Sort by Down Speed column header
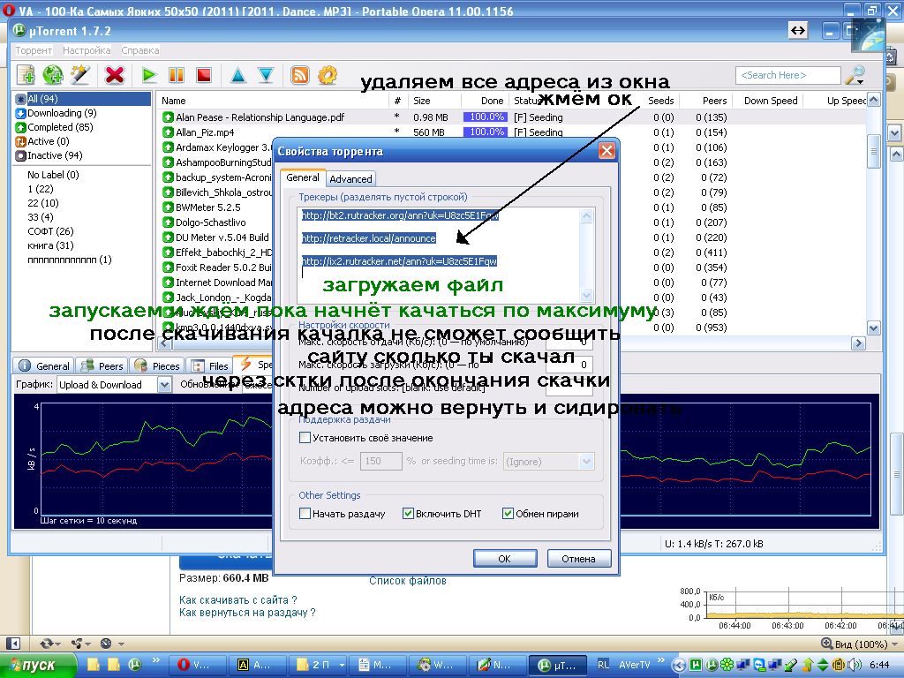Viewport: 904px width, 678px height. click(767, 101)
